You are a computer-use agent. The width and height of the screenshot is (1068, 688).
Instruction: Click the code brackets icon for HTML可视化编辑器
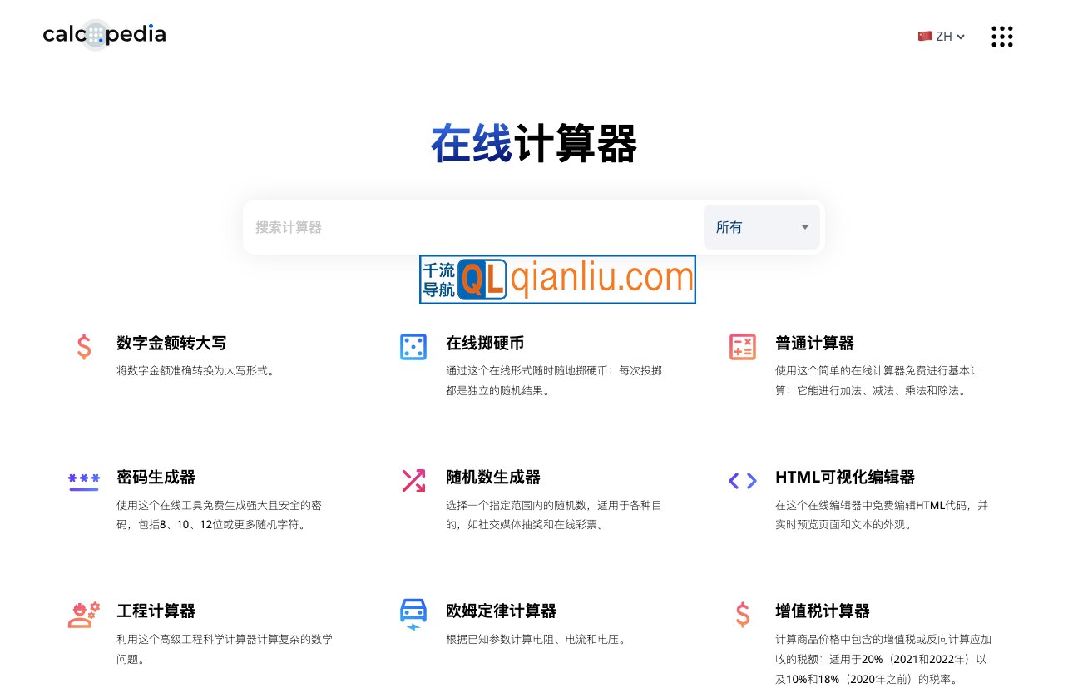point(743,481)
